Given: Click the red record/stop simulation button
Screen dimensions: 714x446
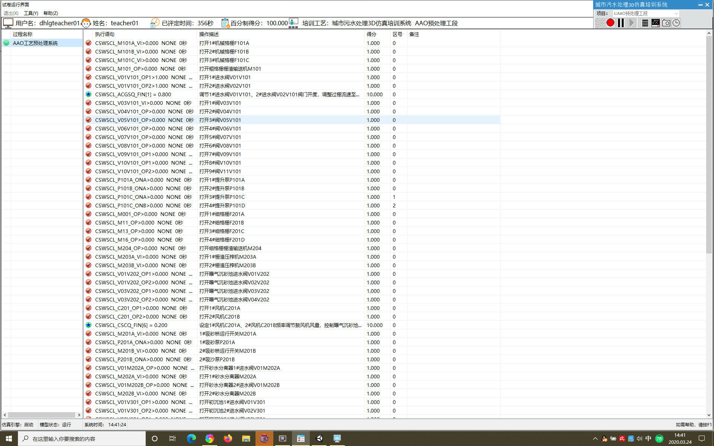Looking at the screenshot, I should click(610, 23).
